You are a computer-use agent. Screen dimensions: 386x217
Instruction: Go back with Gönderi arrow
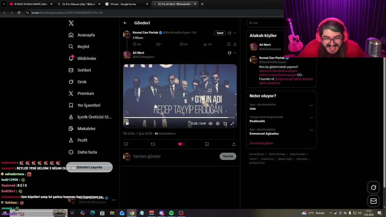125,23
